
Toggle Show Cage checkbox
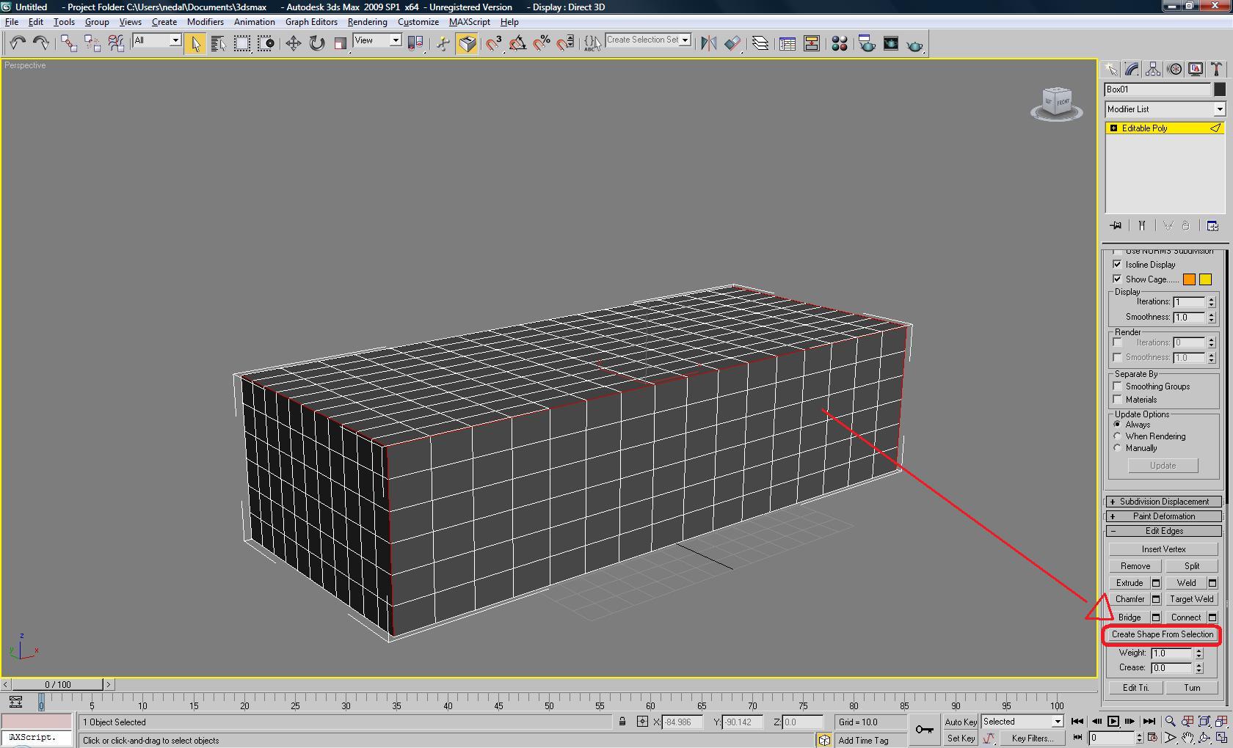pyautogui.click(x=1117, y=279)
